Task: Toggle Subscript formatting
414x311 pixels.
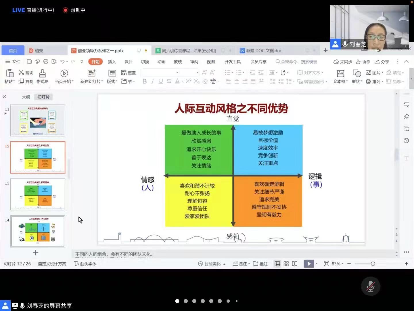Action: click(x=197, y=81)
